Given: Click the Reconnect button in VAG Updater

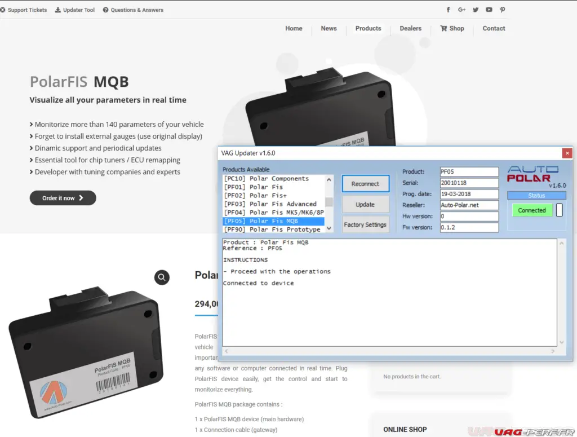Looking at the screenshot, I should [365, 184].
